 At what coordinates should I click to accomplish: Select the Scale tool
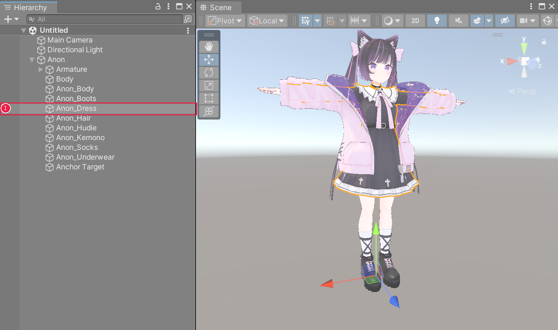(x=209, y=85)
